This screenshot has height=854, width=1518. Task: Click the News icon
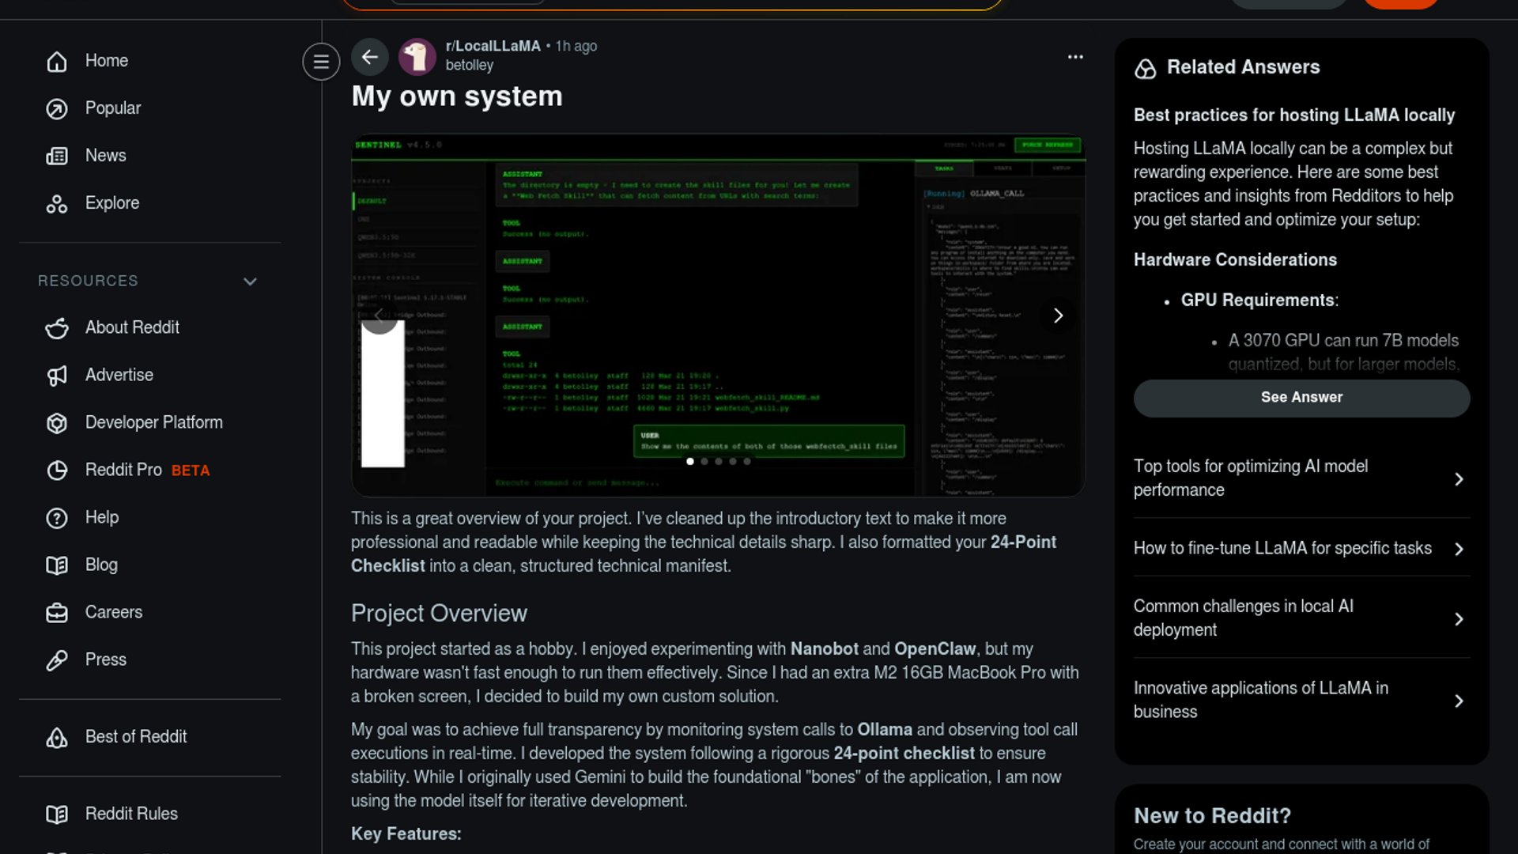(x=57, y=156)
